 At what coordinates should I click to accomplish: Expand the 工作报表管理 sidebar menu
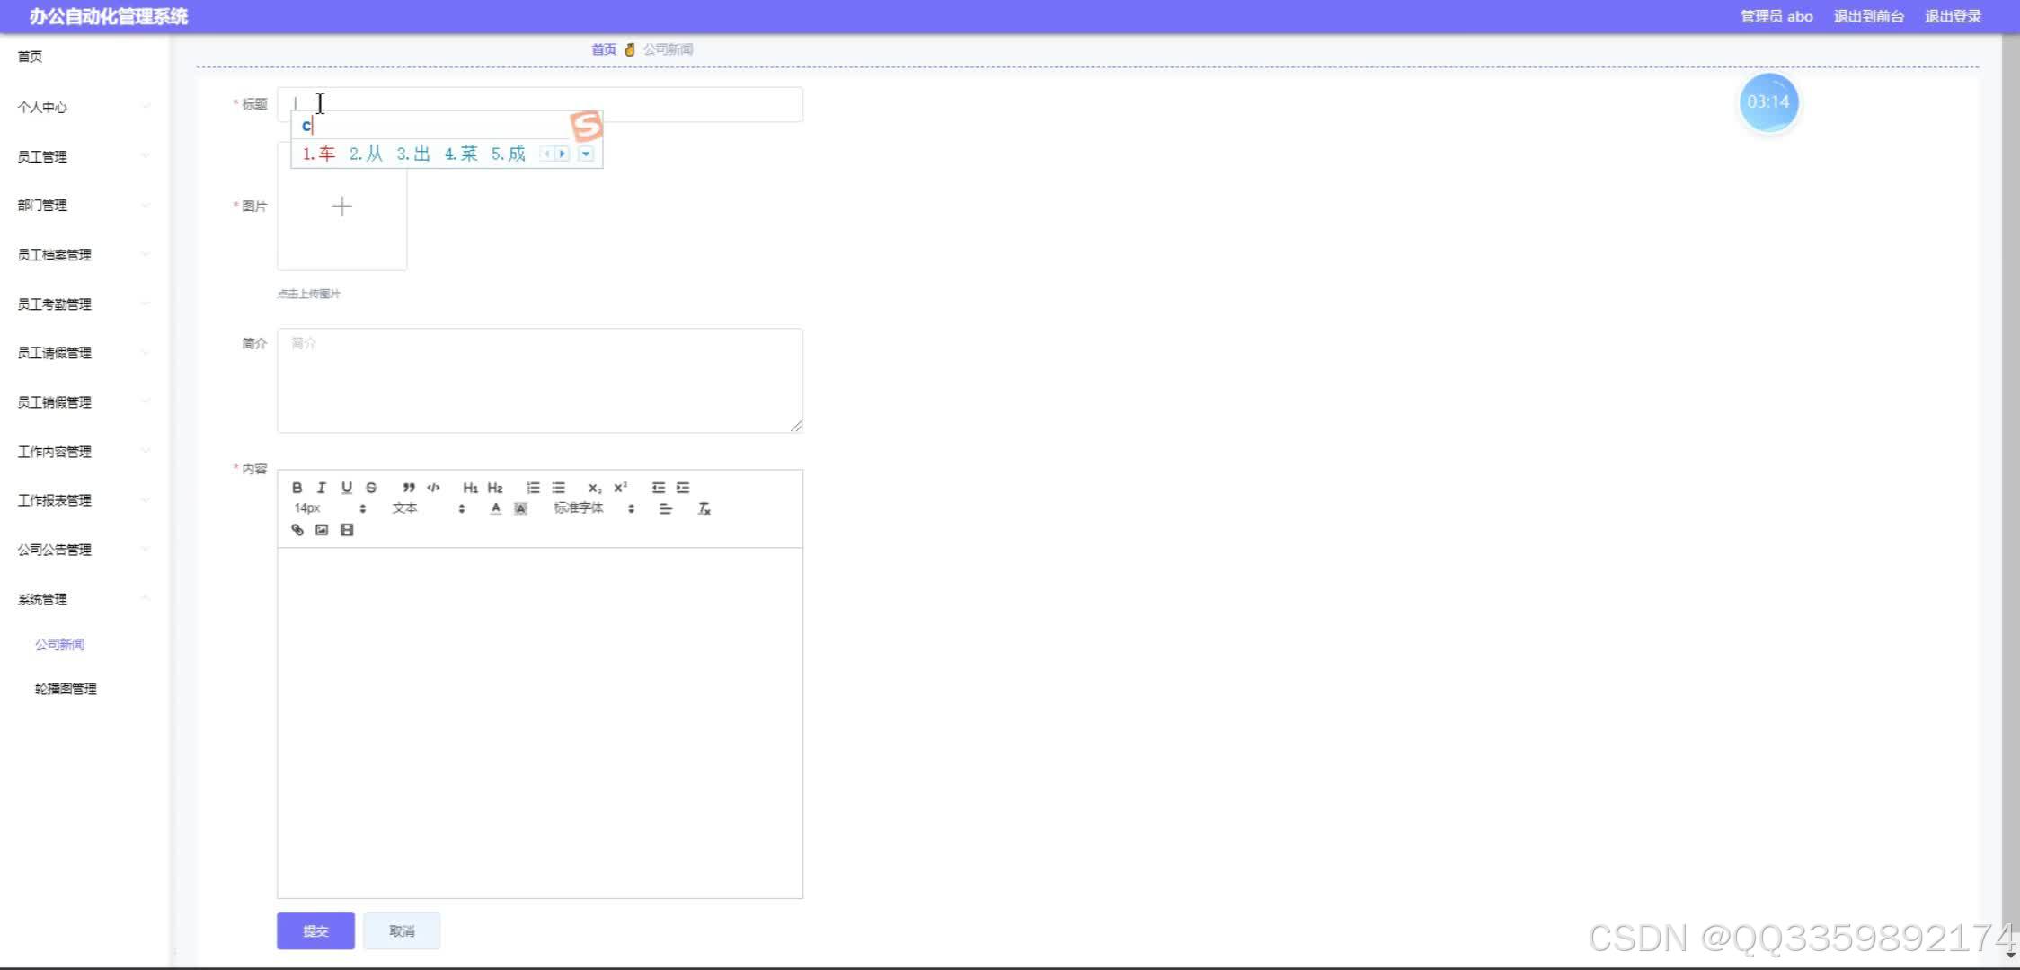[83, 499]
